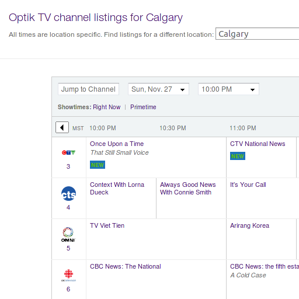Click channel number 6
The image size is (299, 299).
click(68, 289)
